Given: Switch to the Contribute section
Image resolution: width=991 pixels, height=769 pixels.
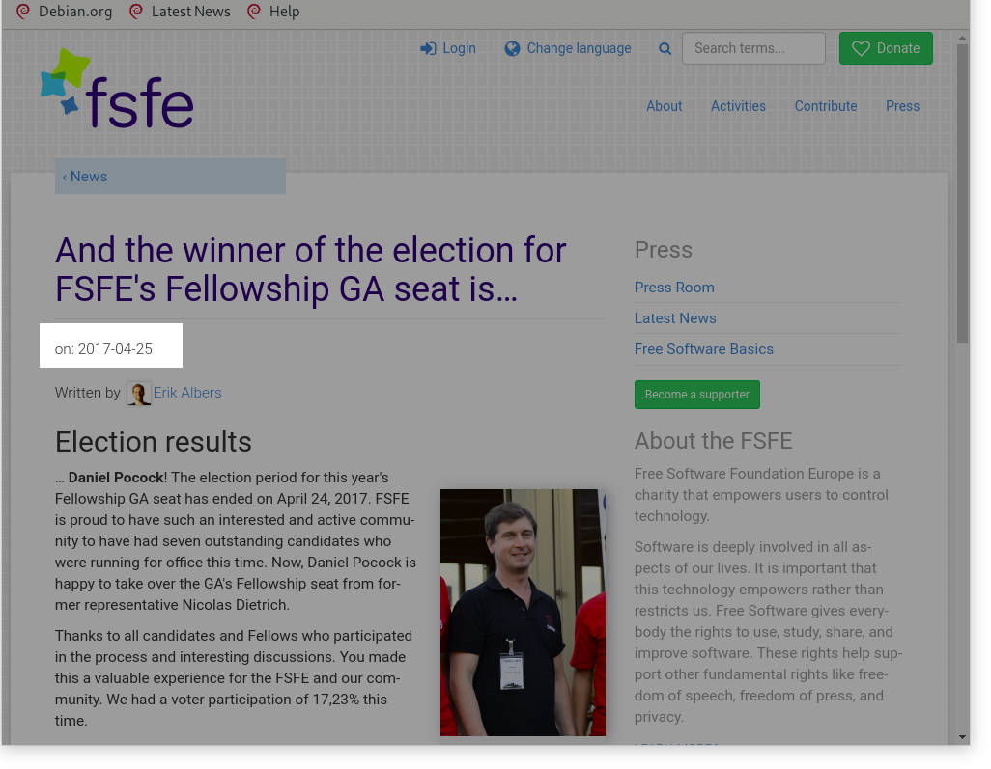Looking at the screenshot, I should tap(825, 106).
